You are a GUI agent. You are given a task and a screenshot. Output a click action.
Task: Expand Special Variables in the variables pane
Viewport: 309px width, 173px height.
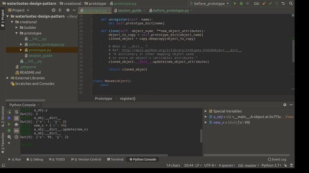[x=206, y=111]
